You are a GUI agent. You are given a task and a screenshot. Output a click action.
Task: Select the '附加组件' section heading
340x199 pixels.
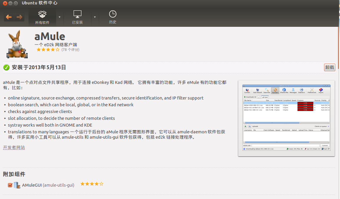coord(14,174)
